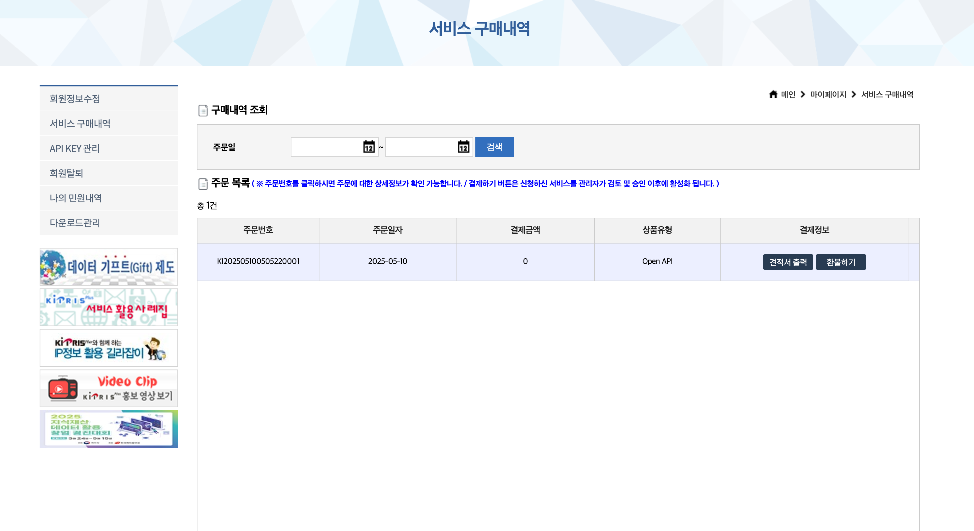Click the end order date input field
This screenshot has width=974, height=531.
coord(420,147)
